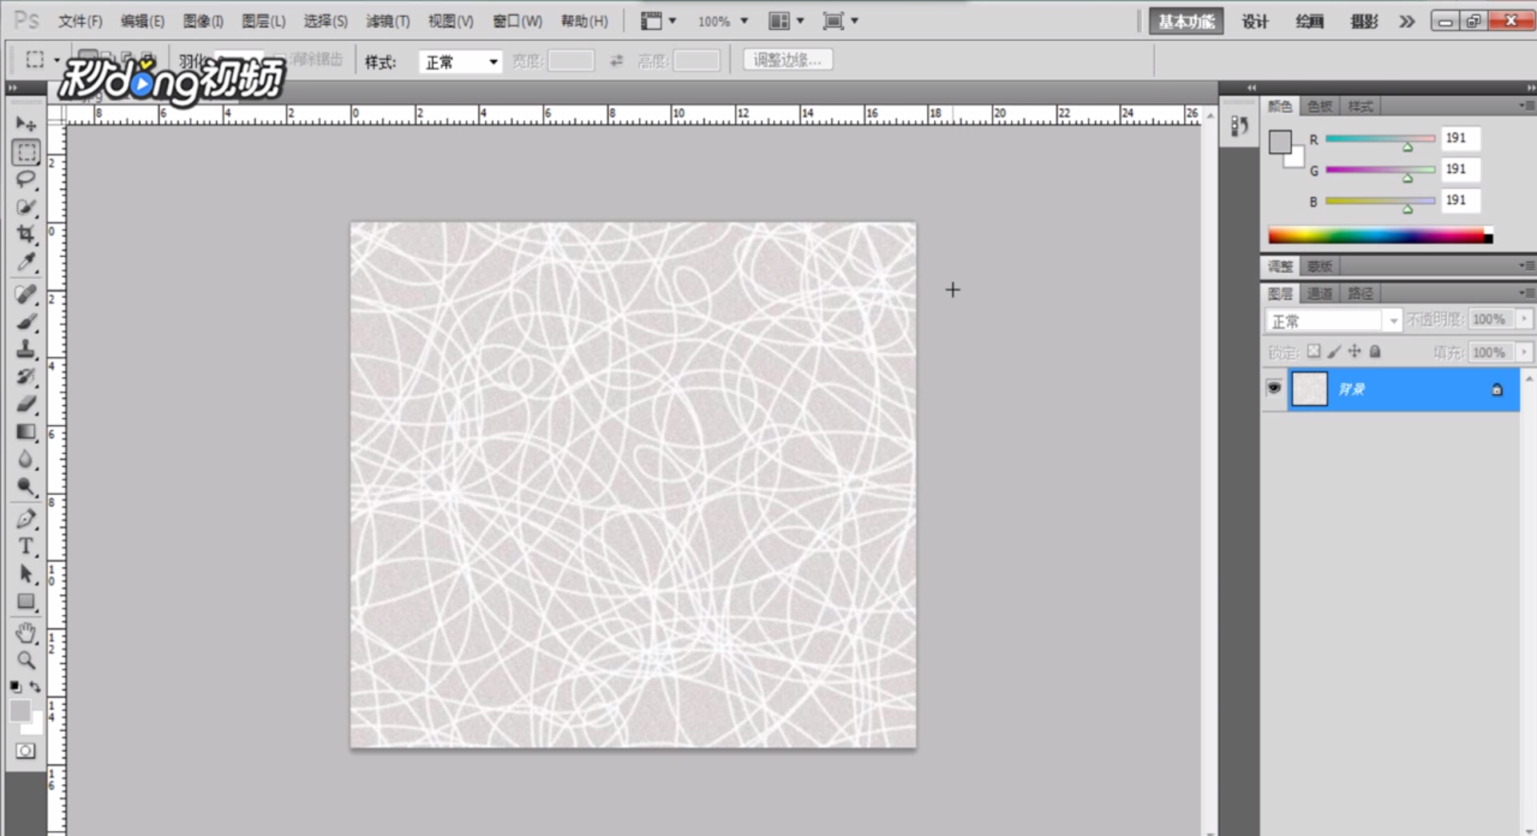Click the swap width and height icon

pos(616,61)
